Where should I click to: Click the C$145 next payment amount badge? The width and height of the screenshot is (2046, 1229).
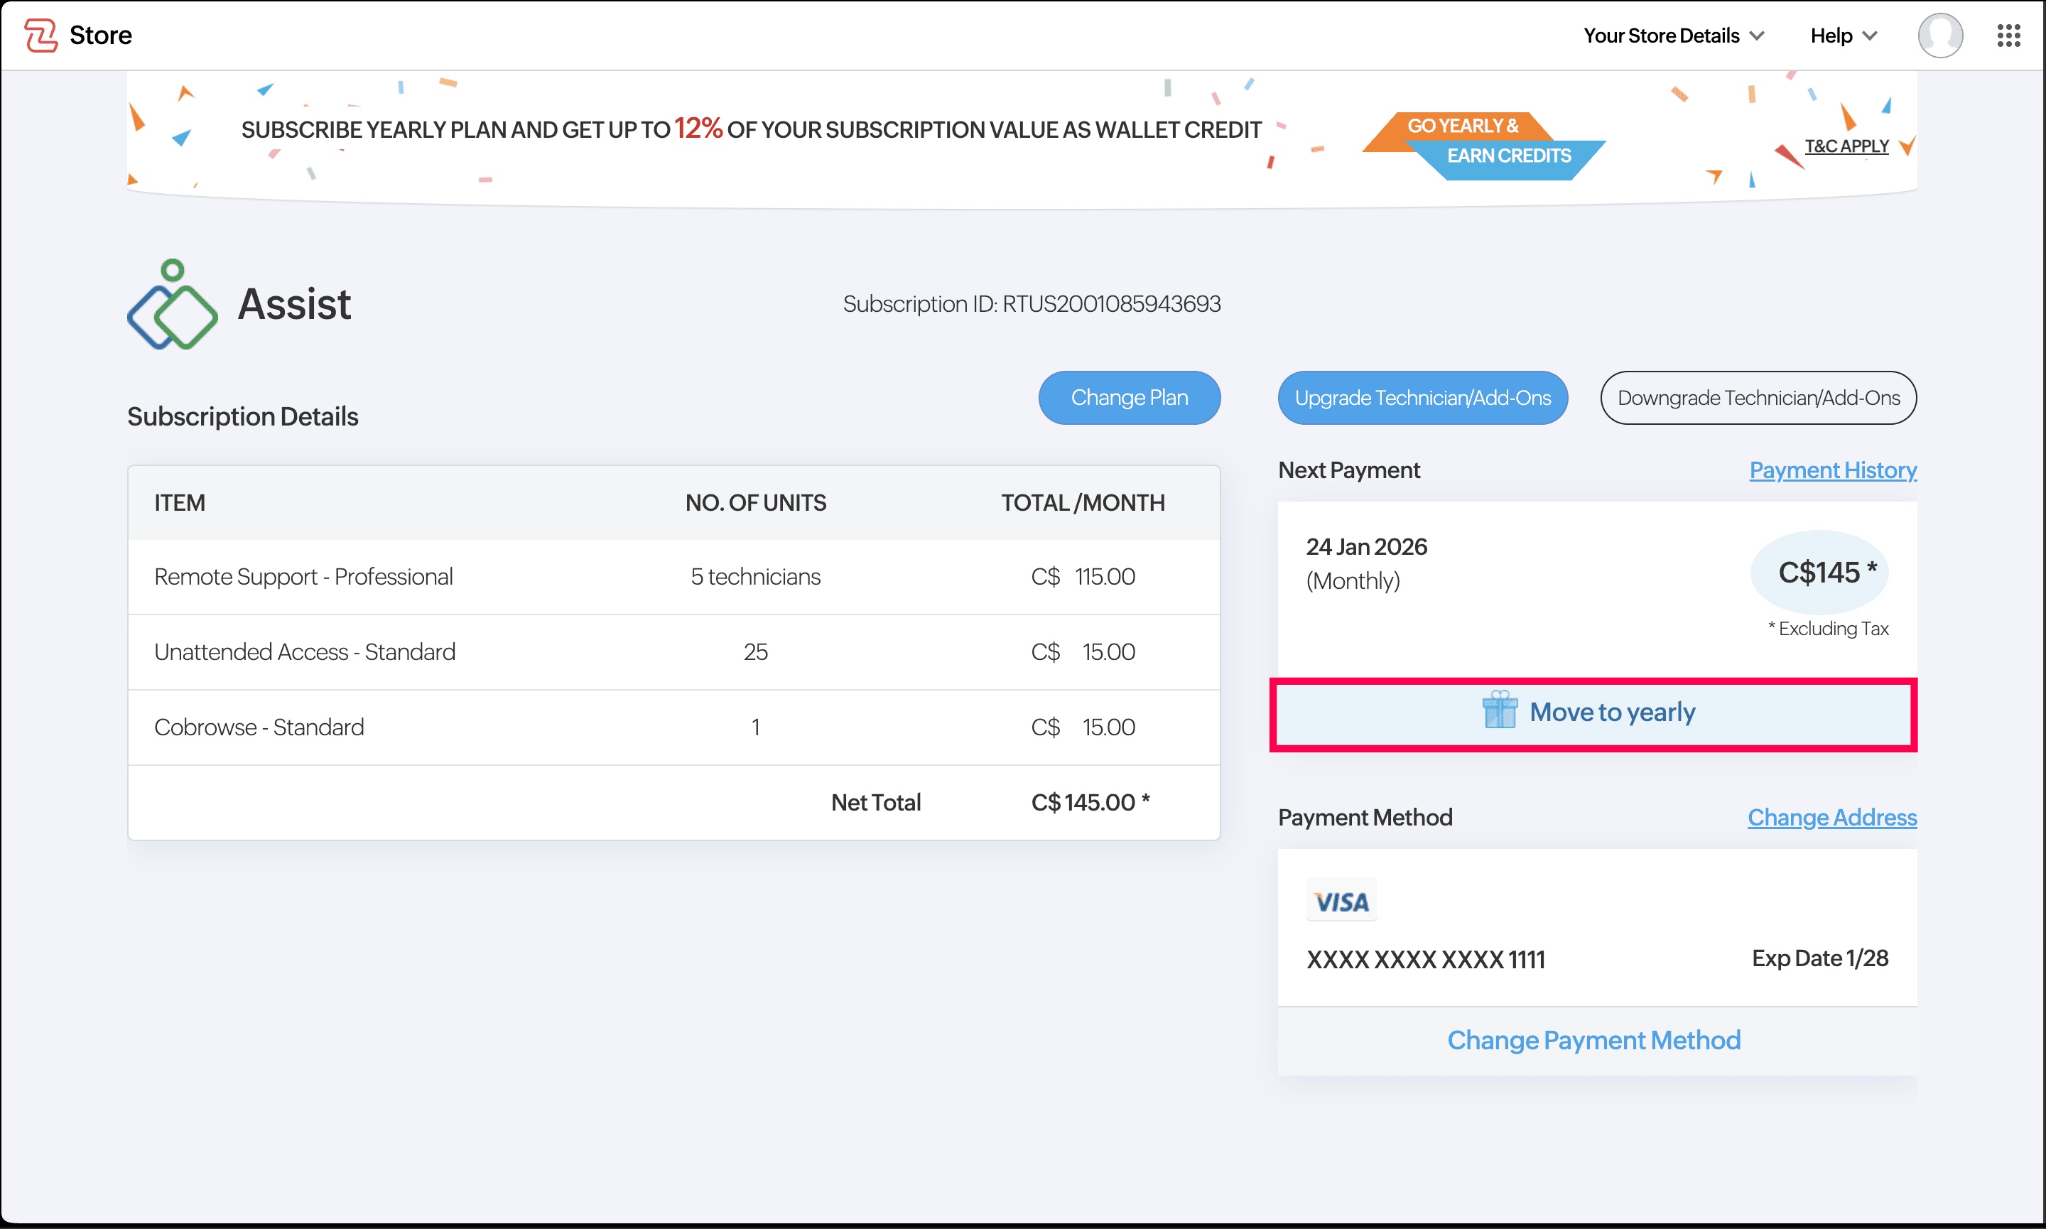click(1819, 573)
